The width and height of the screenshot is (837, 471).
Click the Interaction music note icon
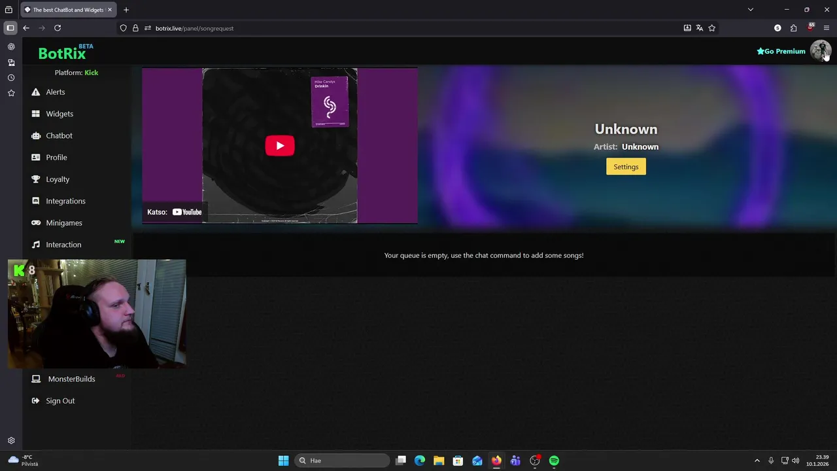tap(35, 245)
